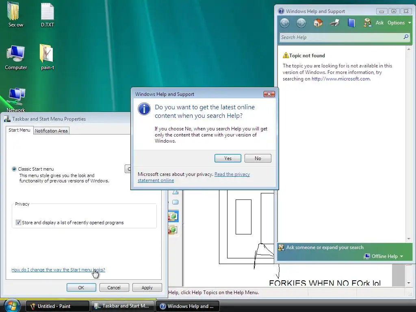Viewport: 416px width, 312px height.
Task: Select the rounded rectangle tool in Paint
Action: [175, 202]
